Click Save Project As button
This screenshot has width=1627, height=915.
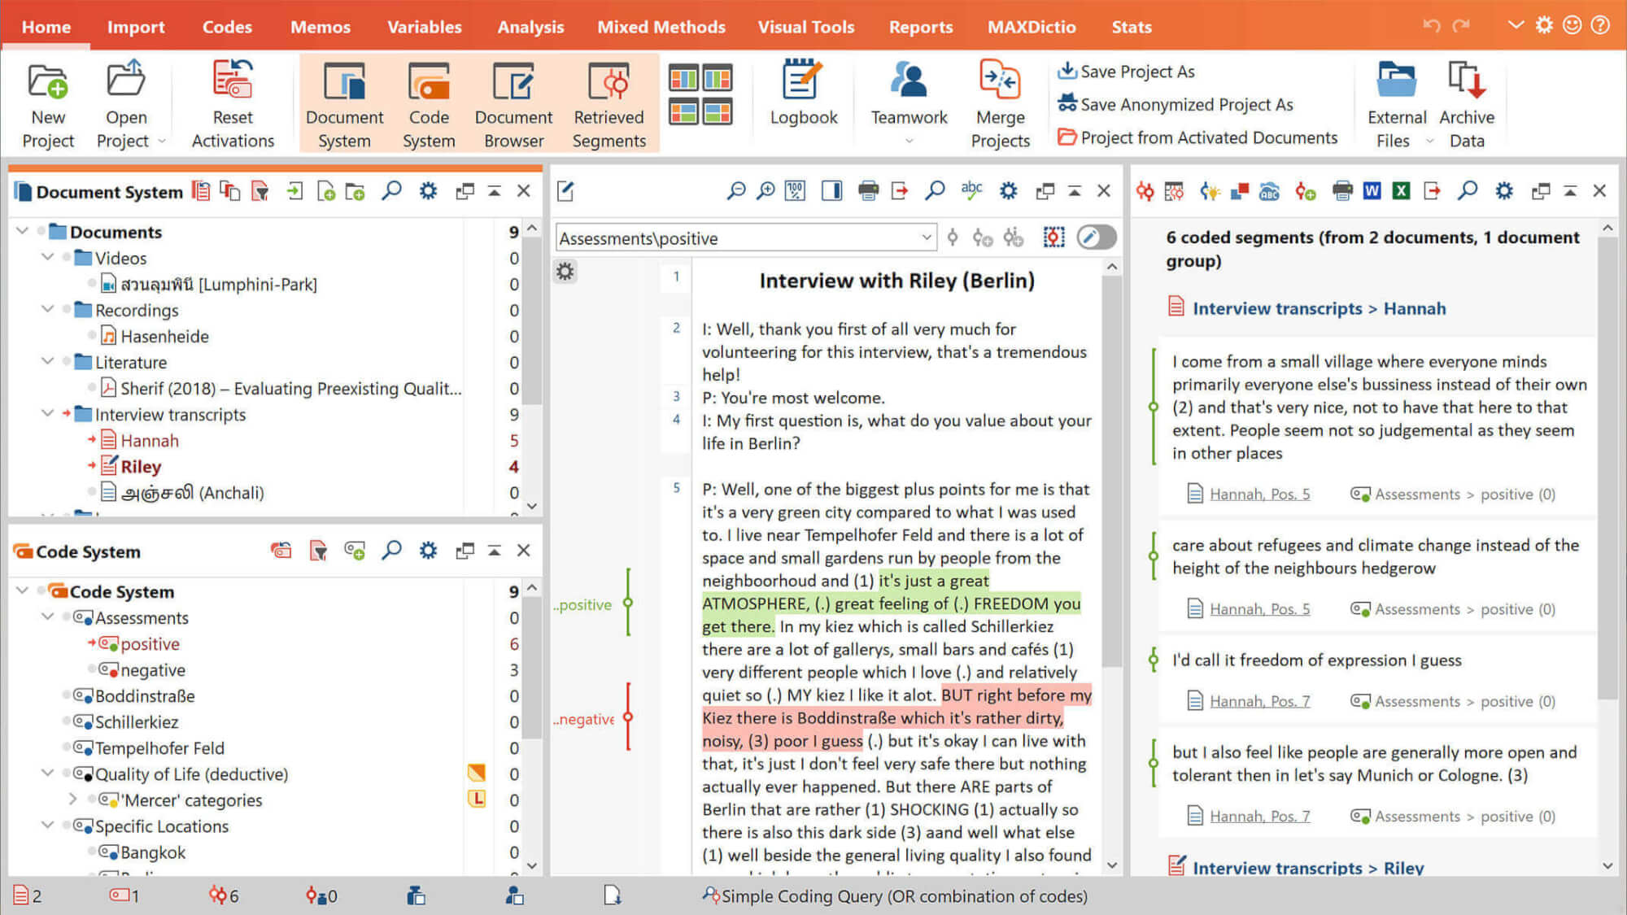pyautogui.click(x=1128, y=71)
